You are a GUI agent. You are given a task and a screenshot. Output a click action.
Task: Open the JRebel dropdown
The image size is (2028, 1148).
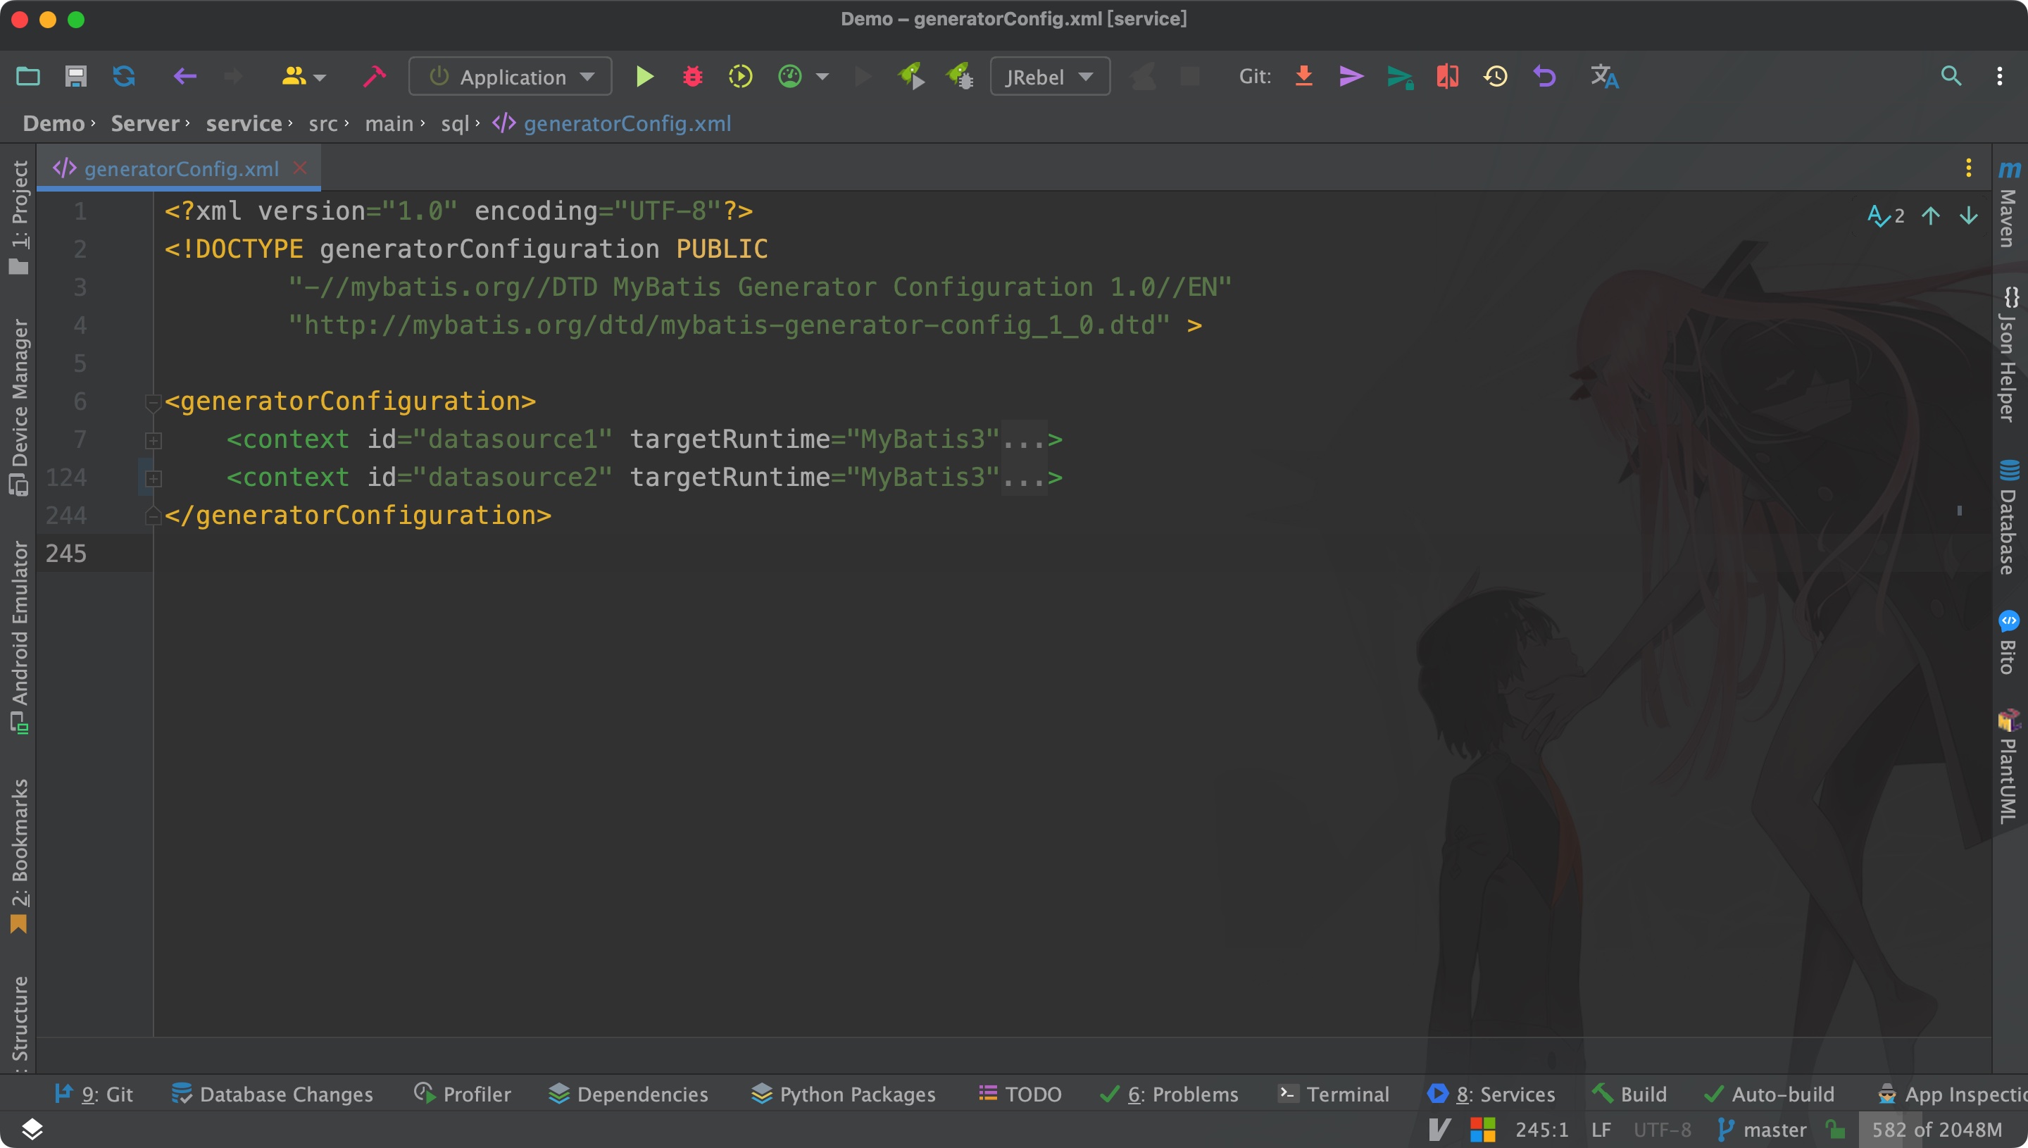coord(1050,77)
